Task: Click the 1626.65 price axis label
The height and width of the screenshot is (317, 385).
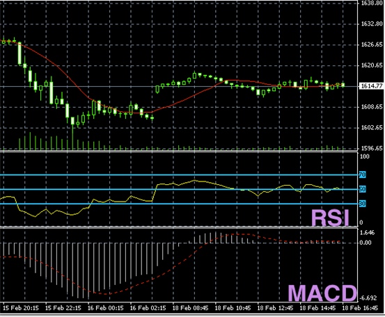Action: [372, 44]
